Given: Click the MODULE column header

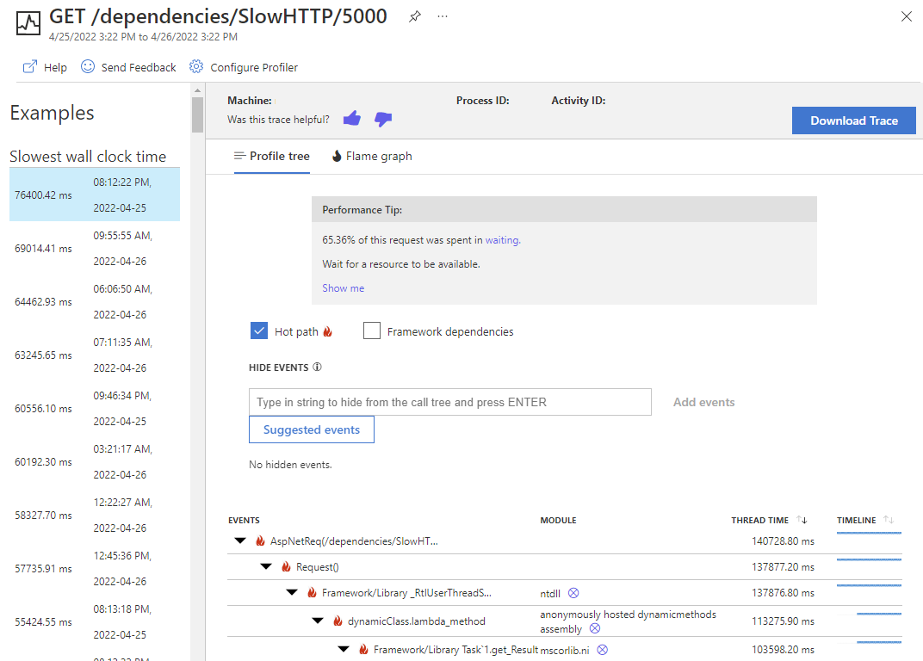Looking at the screenshot, I should (x=558, y=521).
